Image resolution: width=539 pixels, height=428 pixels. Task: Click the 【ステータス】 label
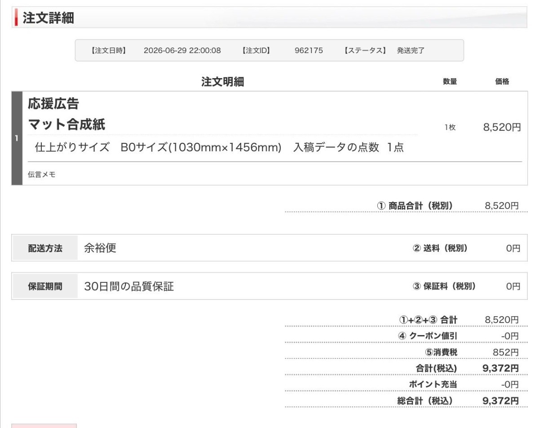(x=365, y=50)
